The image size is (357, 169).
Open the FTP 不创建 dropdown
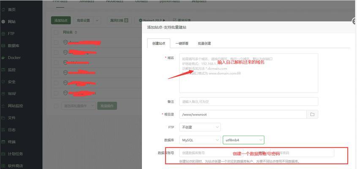click(200, 127)
